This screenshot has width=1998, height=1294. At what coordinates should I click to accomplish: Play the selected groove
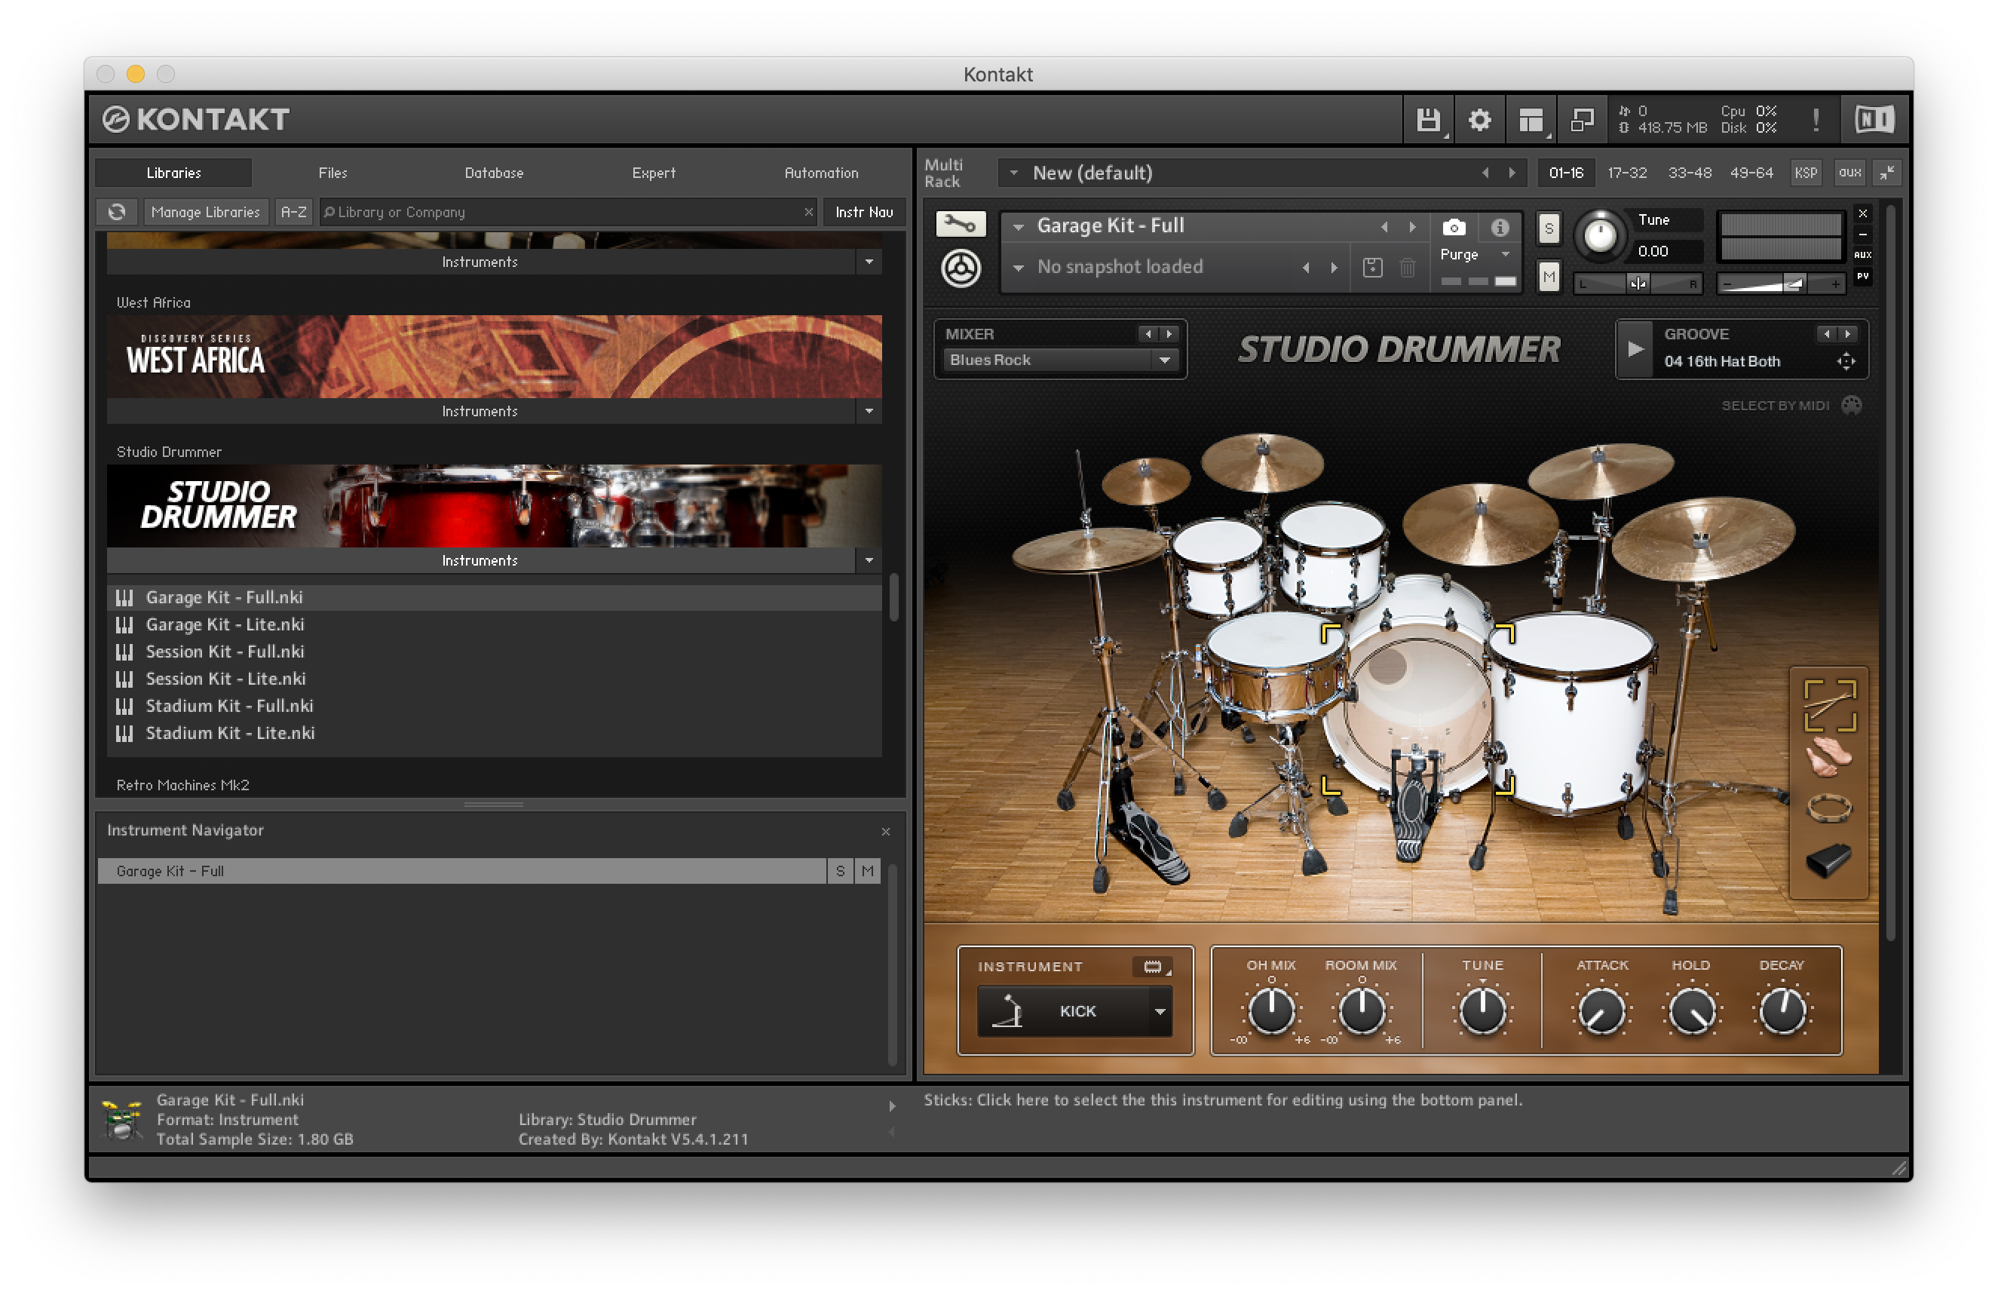[x=1635, y=348]
